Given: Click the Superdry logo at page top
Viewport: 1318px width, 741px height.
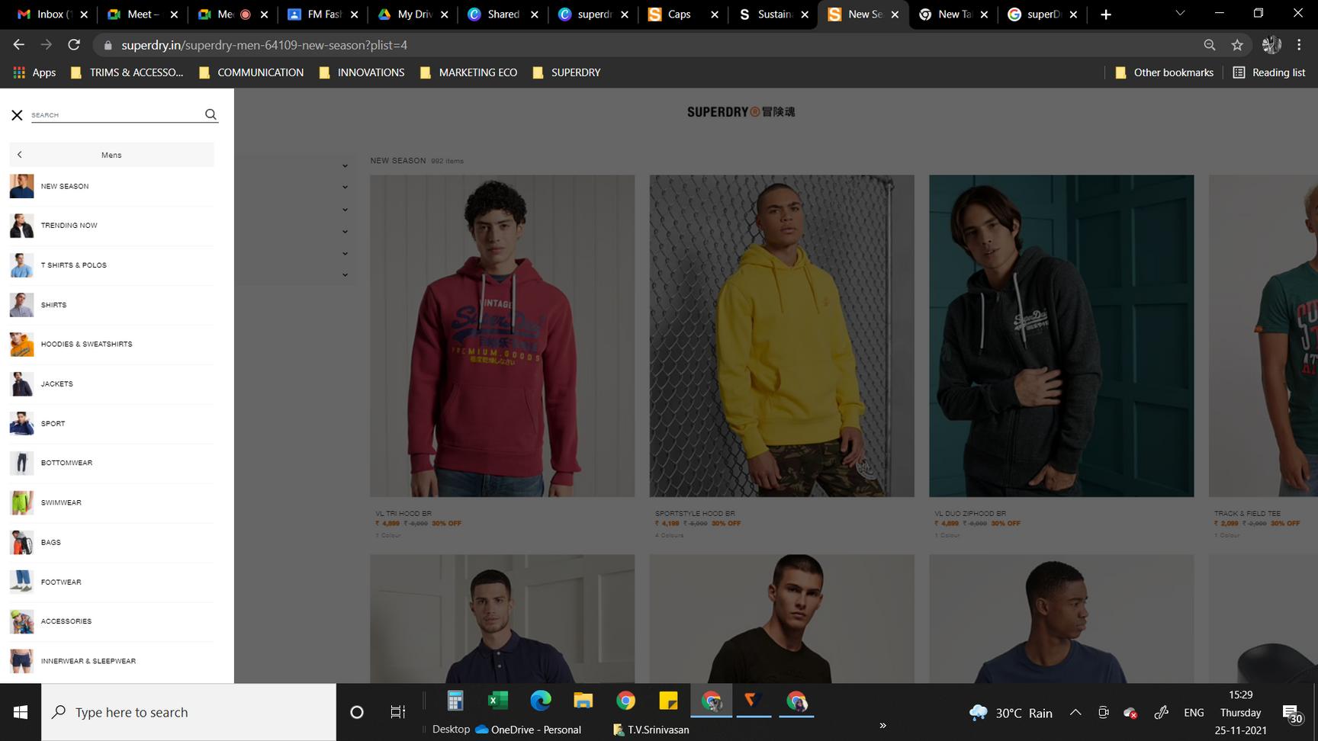Looking at the screenshot, I should click(x=741, y=112).
